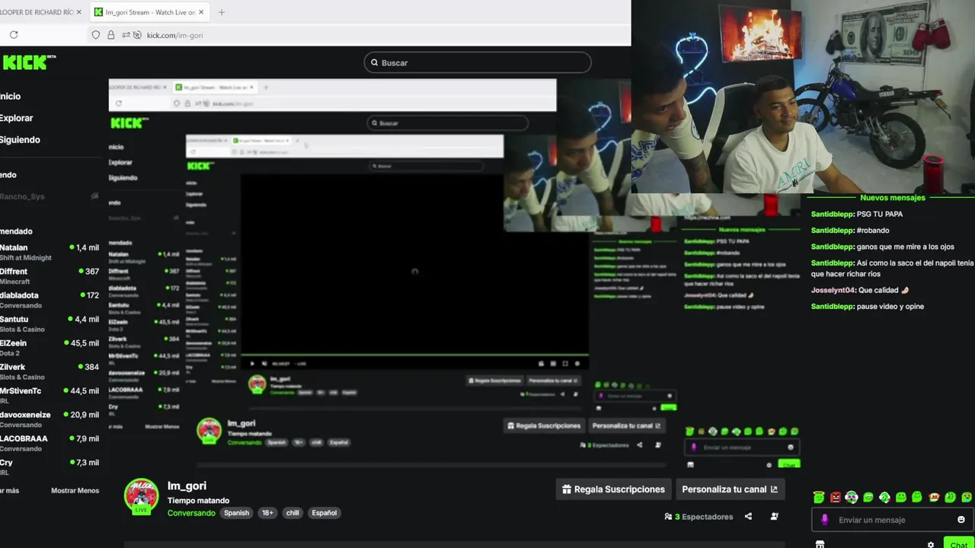Open the permissions icon in the address bar
This screenshot has width=975, height=548.
tap(126, 35)
